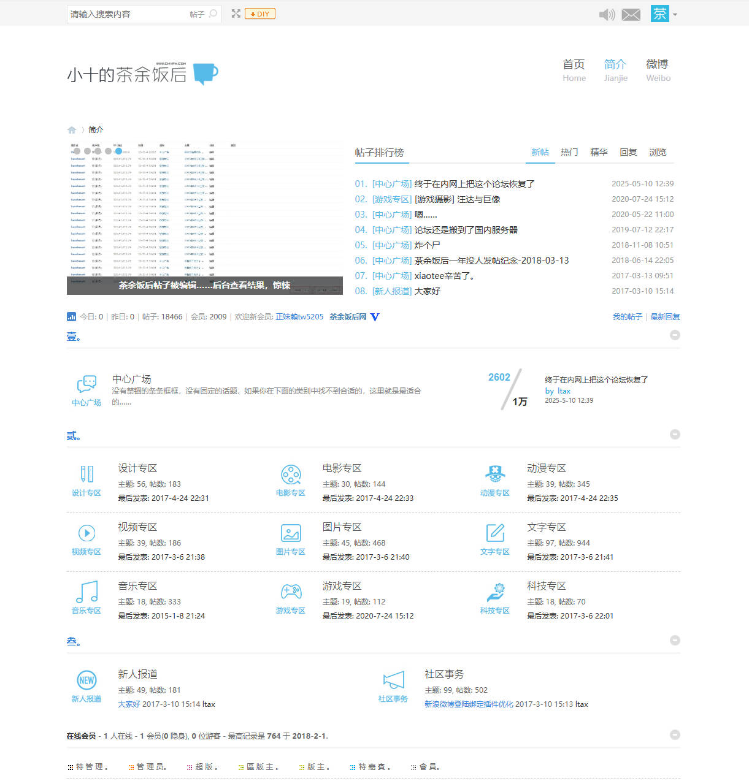This screenshot has height=781, width=749.
Task: Open 图片专区 picture icon
Action: [x=291, y=533]
